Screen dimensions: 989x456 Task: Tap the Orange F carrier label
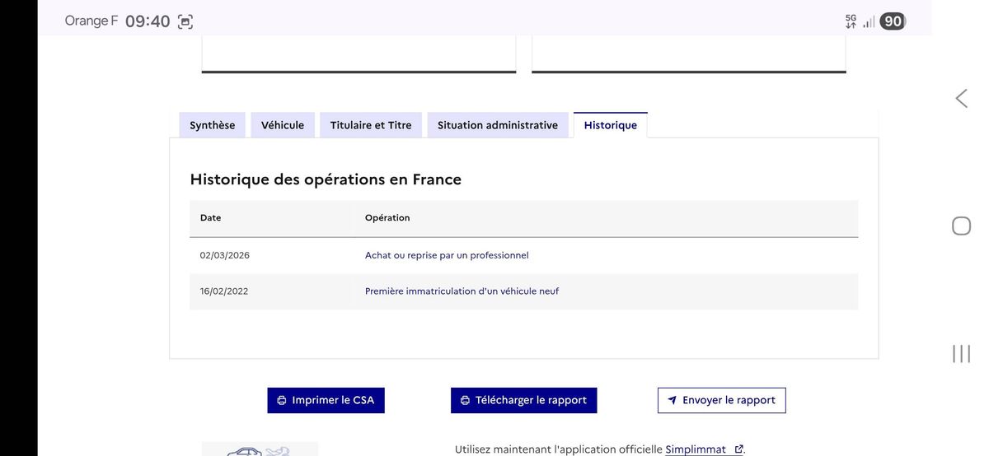(91, 21)
